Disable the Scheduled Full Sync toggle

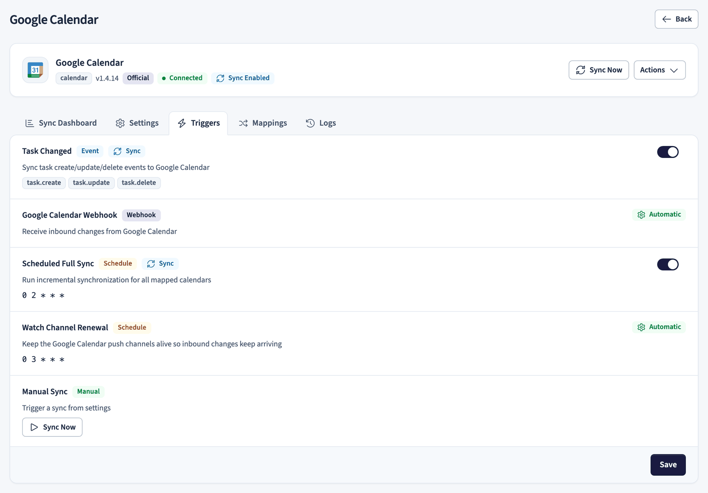point(668,264)
